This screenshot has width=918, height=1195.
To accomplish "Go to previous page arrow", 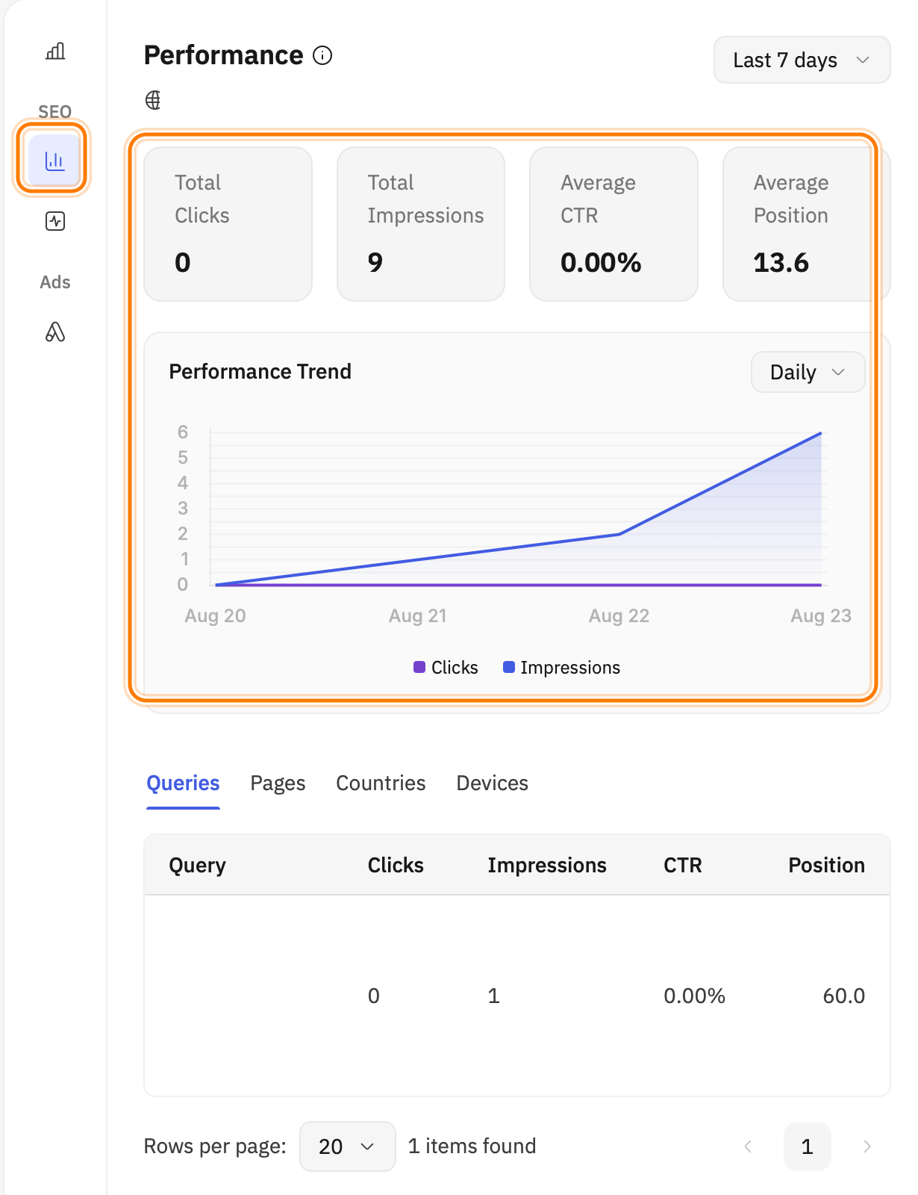I will coord(748,1146).
